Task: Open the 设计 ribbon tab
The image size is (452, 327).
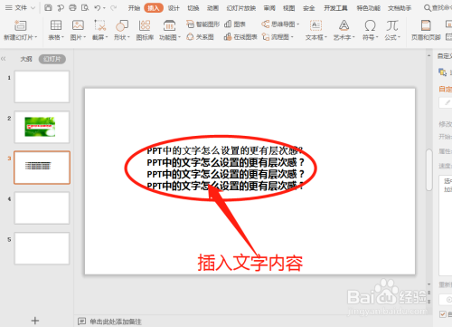Action: click(x=174, y=8)
